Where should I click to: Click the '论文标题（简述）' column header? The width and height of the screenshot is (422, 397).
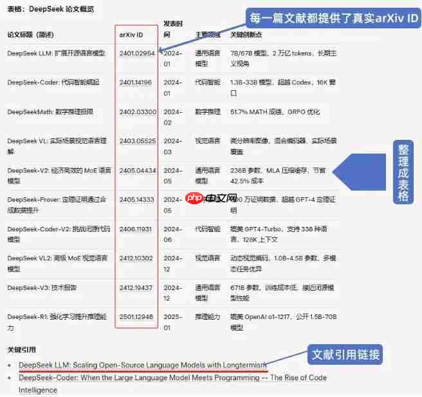pos(30,35)
